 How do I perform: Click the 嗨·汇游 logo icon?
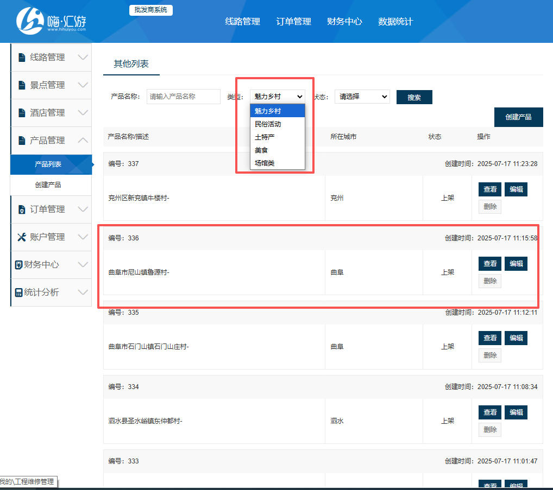click(x=30, y=21)
